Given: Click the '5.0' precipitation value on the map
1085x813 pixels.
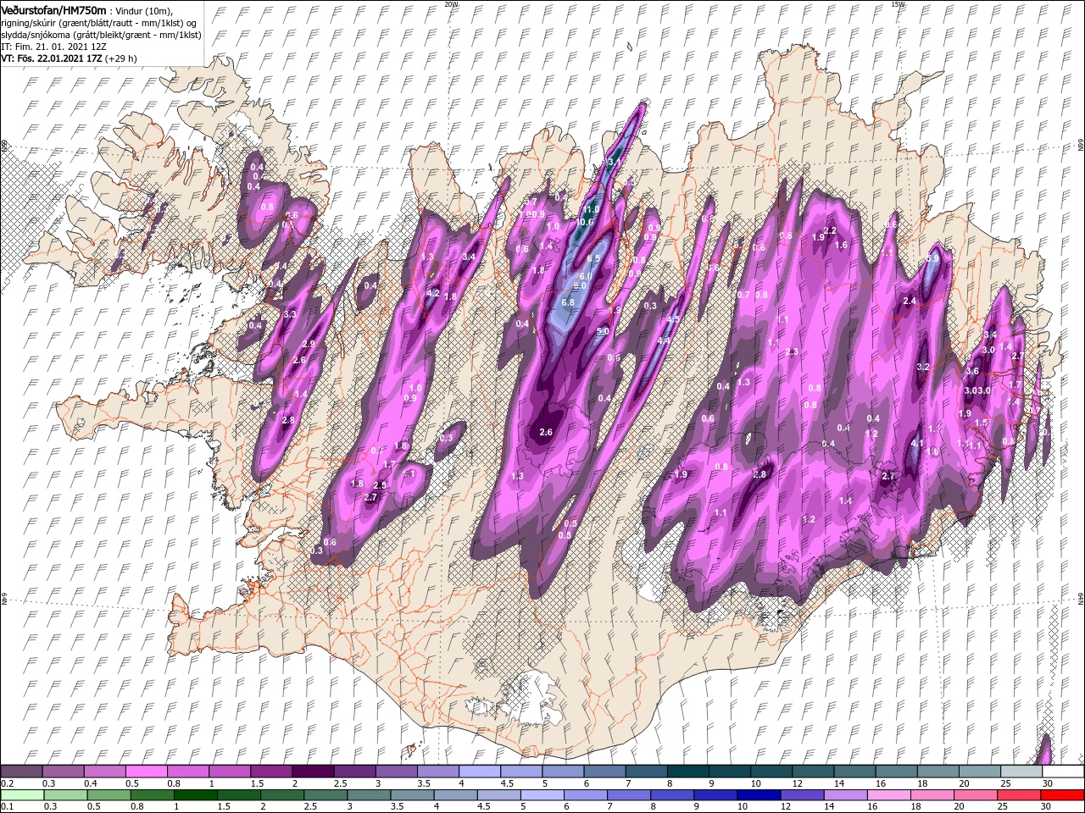Looking at the screenshot, I should (603, 331).
